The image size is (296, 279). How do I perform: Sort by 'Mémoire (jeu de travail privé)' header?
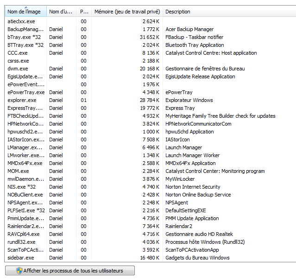point(126,12)
